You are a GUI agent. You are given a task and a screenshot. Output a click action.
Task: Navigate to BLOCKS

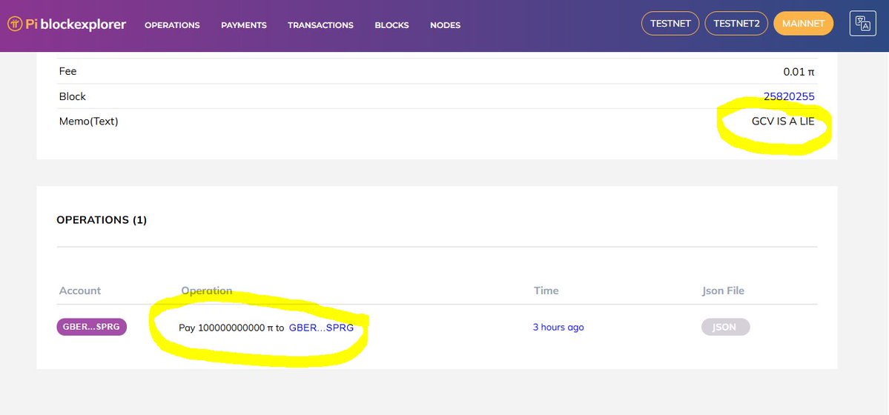pos(391,25)
